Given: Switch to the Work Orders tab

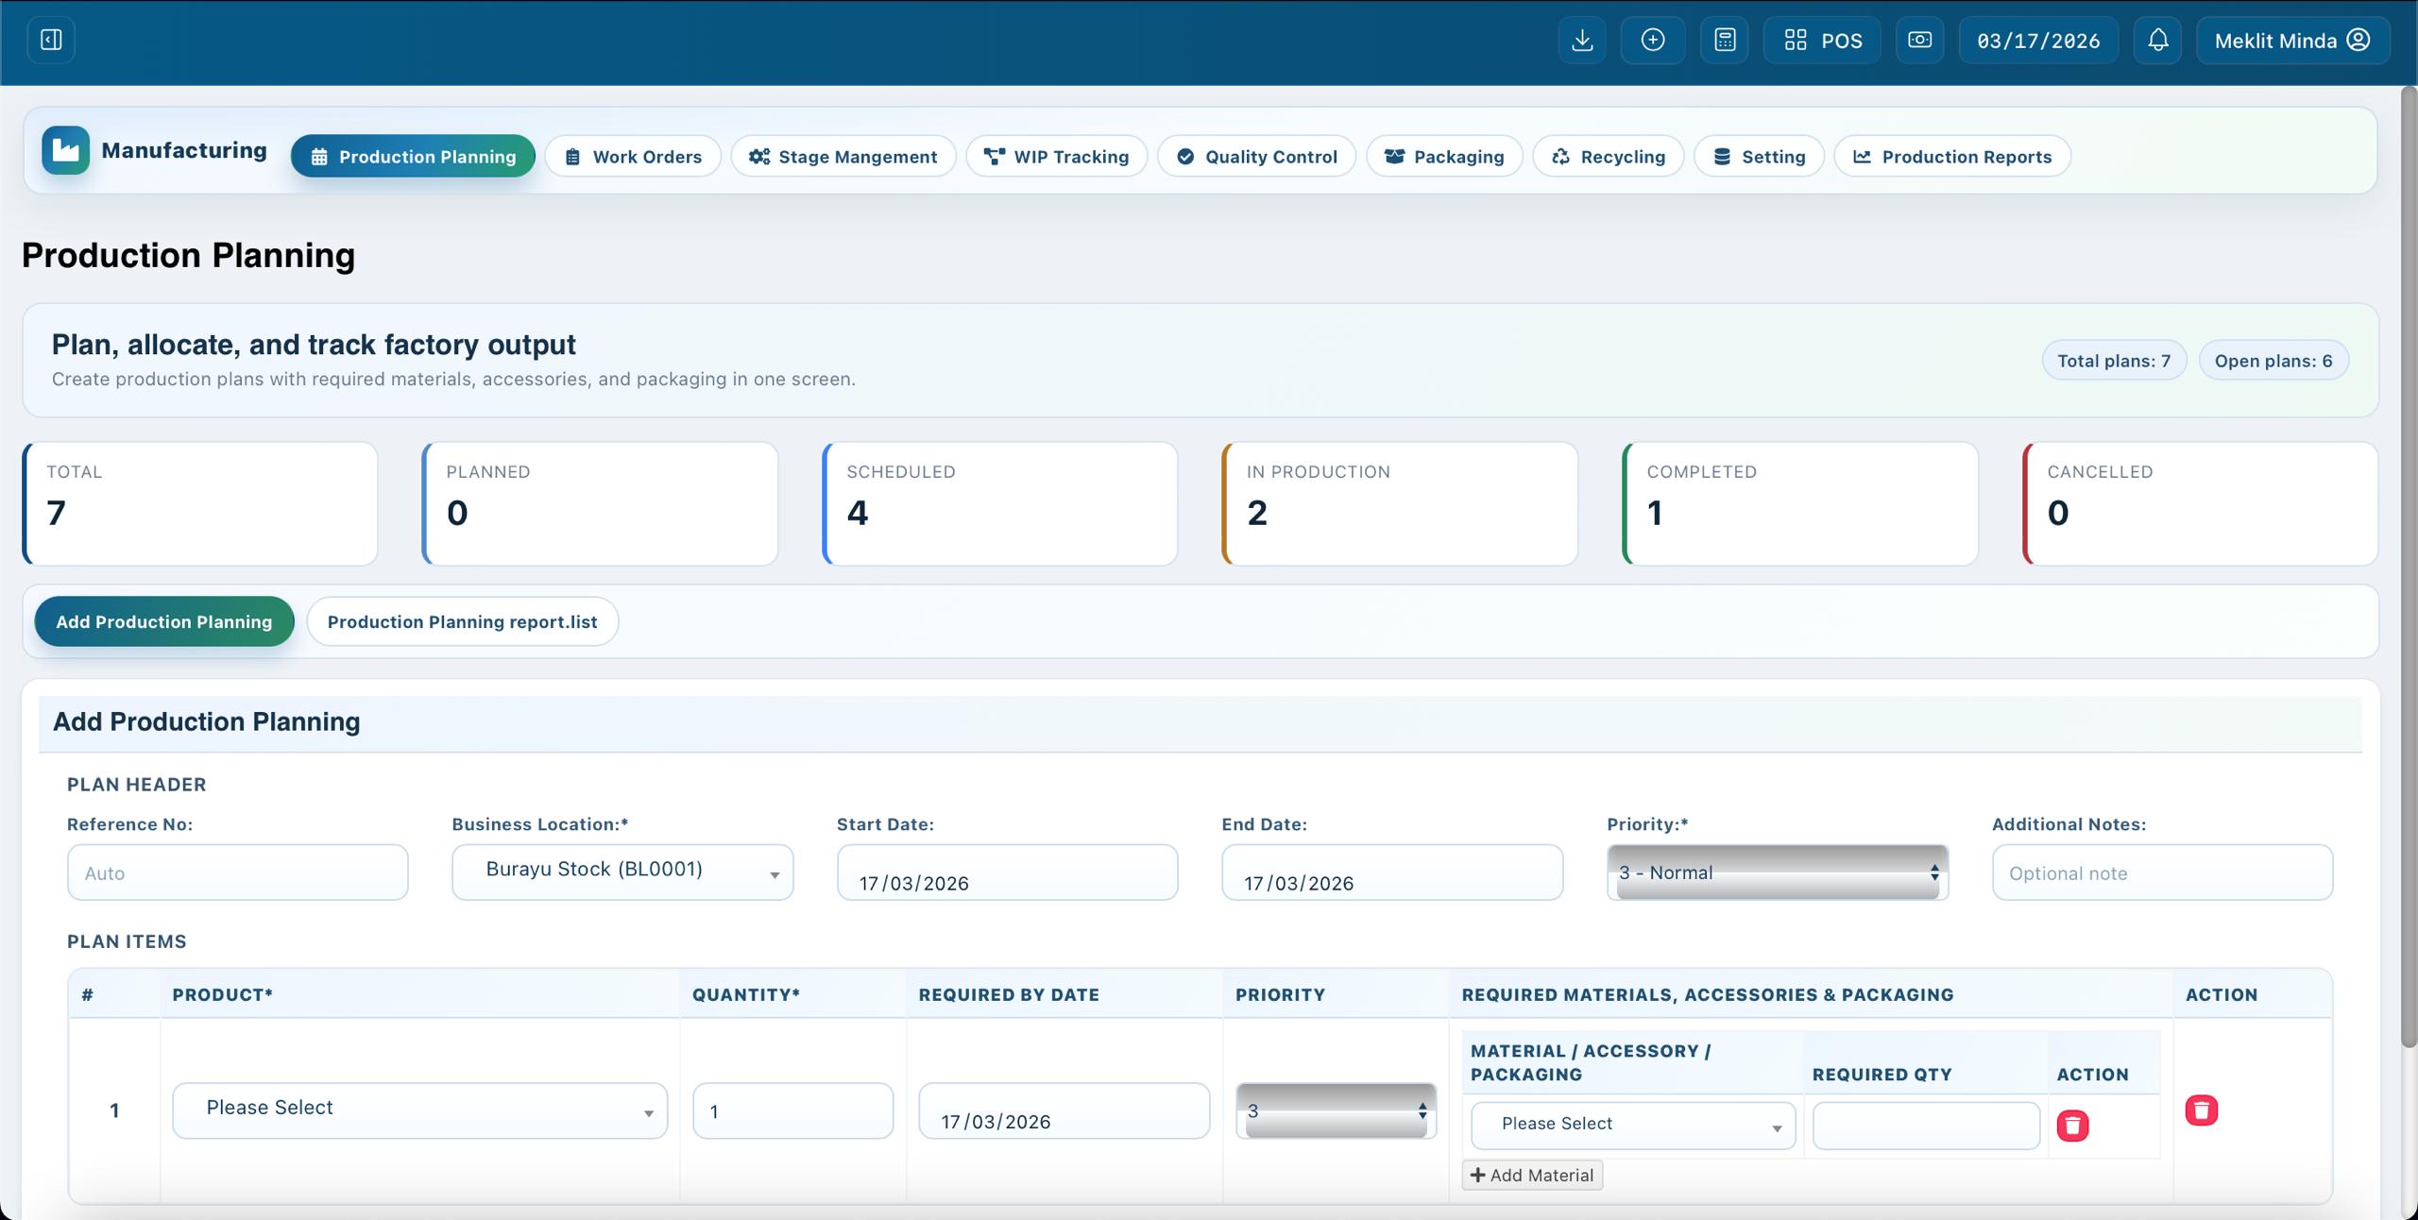Looking at the screenshot, I should coord(633,156).
